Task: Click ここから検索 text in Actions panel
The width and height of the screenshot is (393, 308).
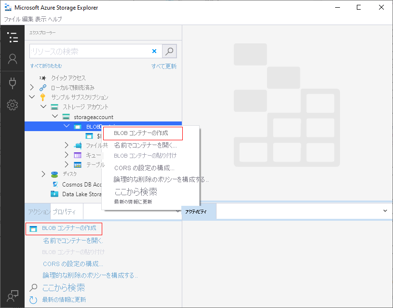Action: pyautogui.click(x=64, y=288)
